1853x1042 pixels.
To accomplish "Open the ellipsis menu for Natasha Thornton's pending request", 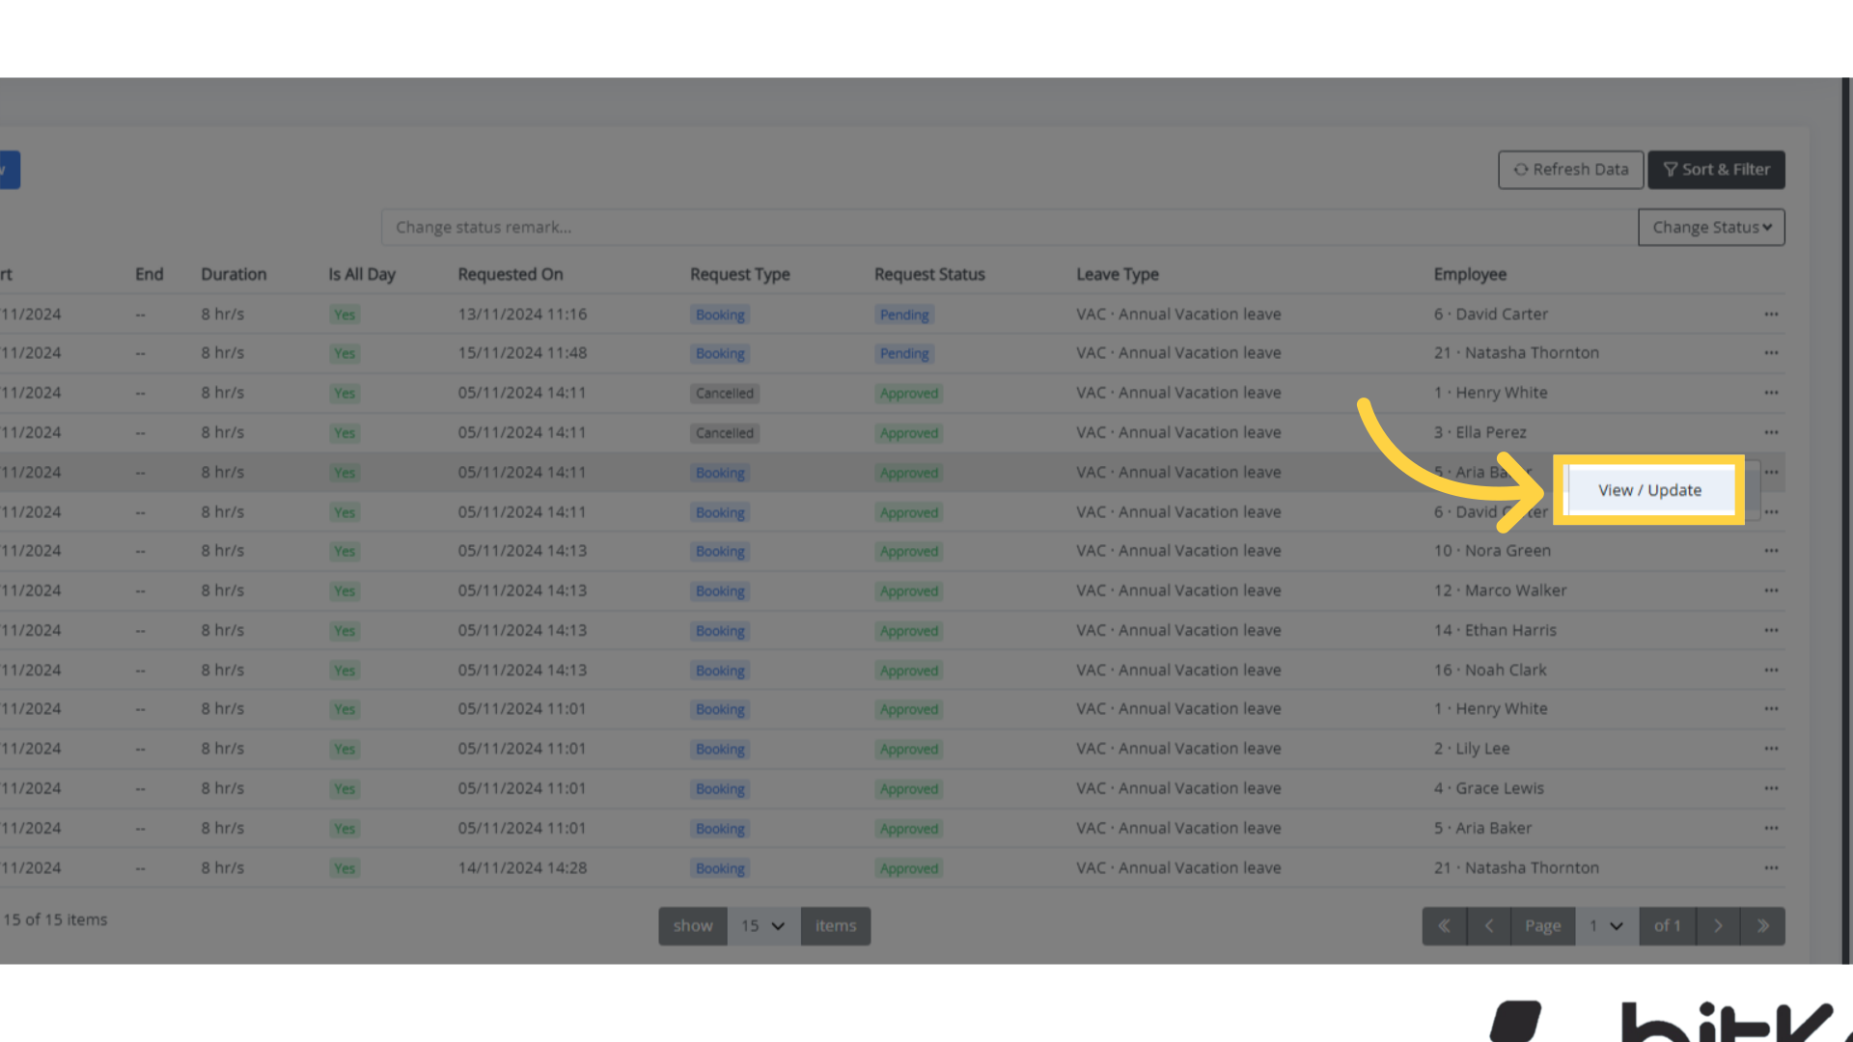I will 1772,353.
